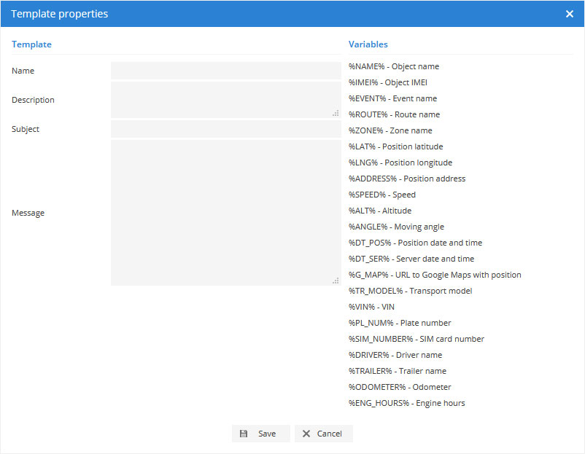Image resolution: width=585 pixels, height=454 pixels.
Task: Click the %PL_NUM% - Plate number variable
Action: (400, 323)
